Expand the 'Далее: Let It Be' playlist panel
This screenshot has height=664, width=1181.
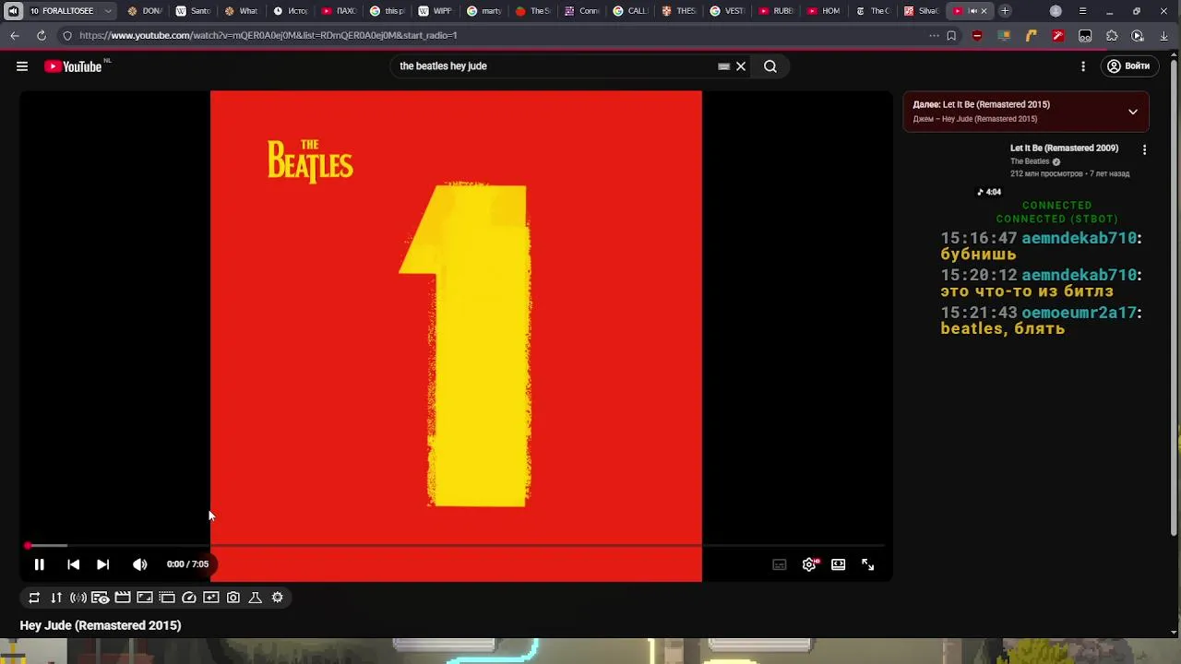(1133, 112)
